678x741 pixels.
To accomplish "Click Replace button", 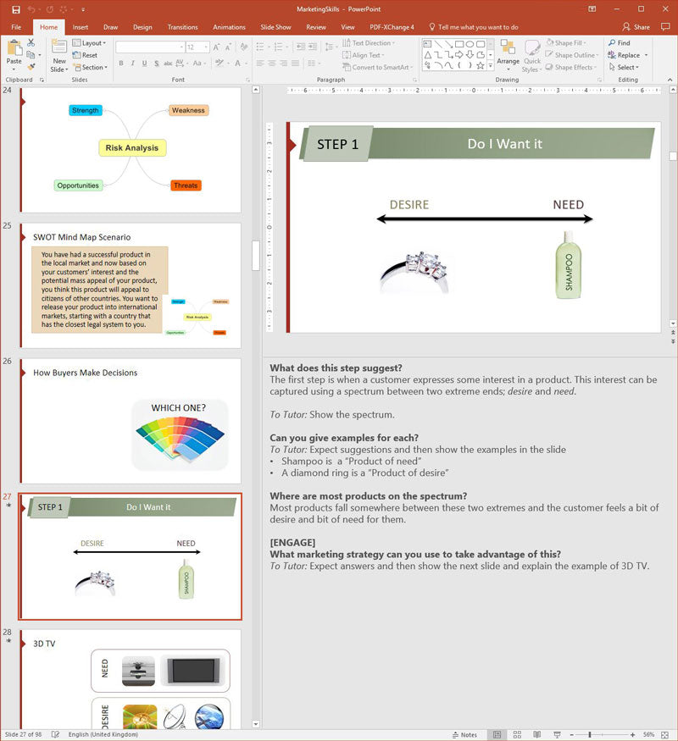I will [x=624, y=55].
